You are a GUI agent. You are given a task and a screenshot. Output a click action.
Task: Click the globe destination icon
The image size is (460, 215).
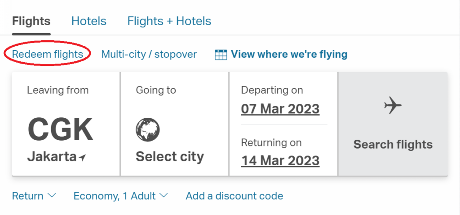pyautogui.click(x=147, y=129)
